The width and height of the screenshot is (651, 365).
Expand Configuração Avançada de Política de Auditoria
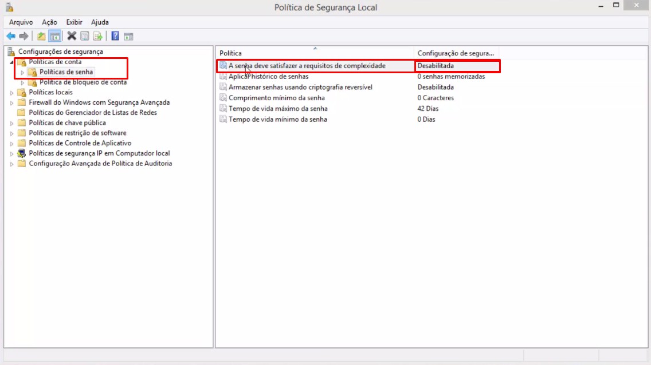(x=11, y=164)
